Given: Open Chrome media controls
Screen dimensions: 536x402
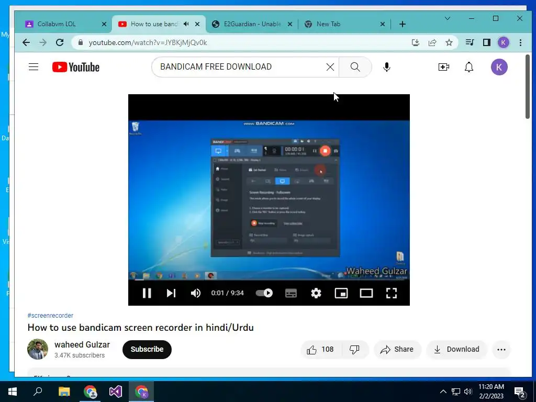Looking at the screenshot, I should pos(470,42).
